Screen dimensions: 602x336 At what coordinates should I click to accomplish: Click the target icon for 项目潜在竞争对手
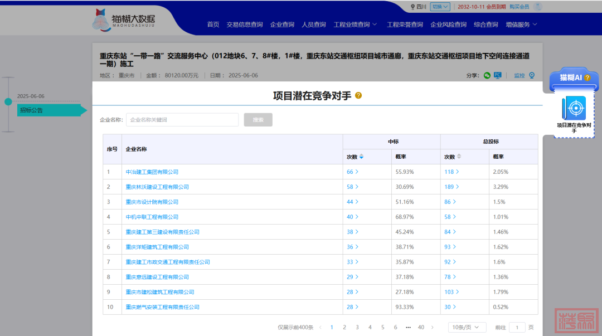coord(574,108)
